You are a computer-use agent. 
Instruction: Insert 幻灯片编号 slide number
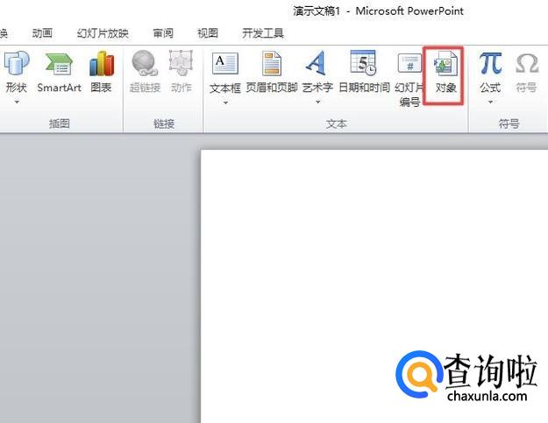pos(409,79)
